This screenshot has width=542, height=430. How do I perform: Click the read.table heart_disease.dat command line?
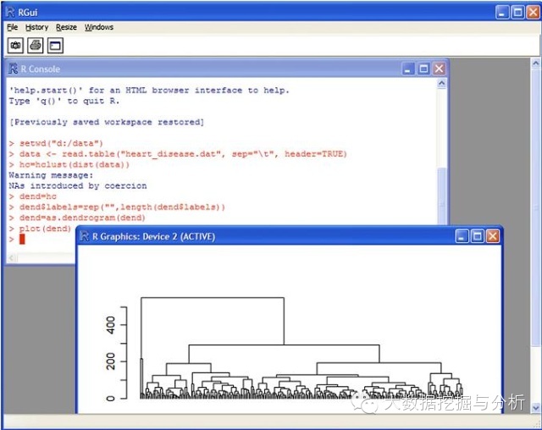click(x=178, y=154)
